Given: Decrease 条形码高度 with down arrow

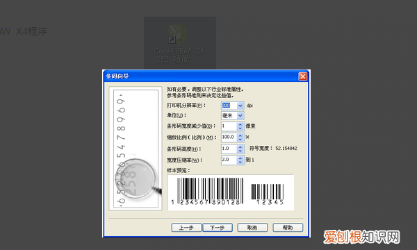Looking at the screenshot, I should (x=240, y=151).
